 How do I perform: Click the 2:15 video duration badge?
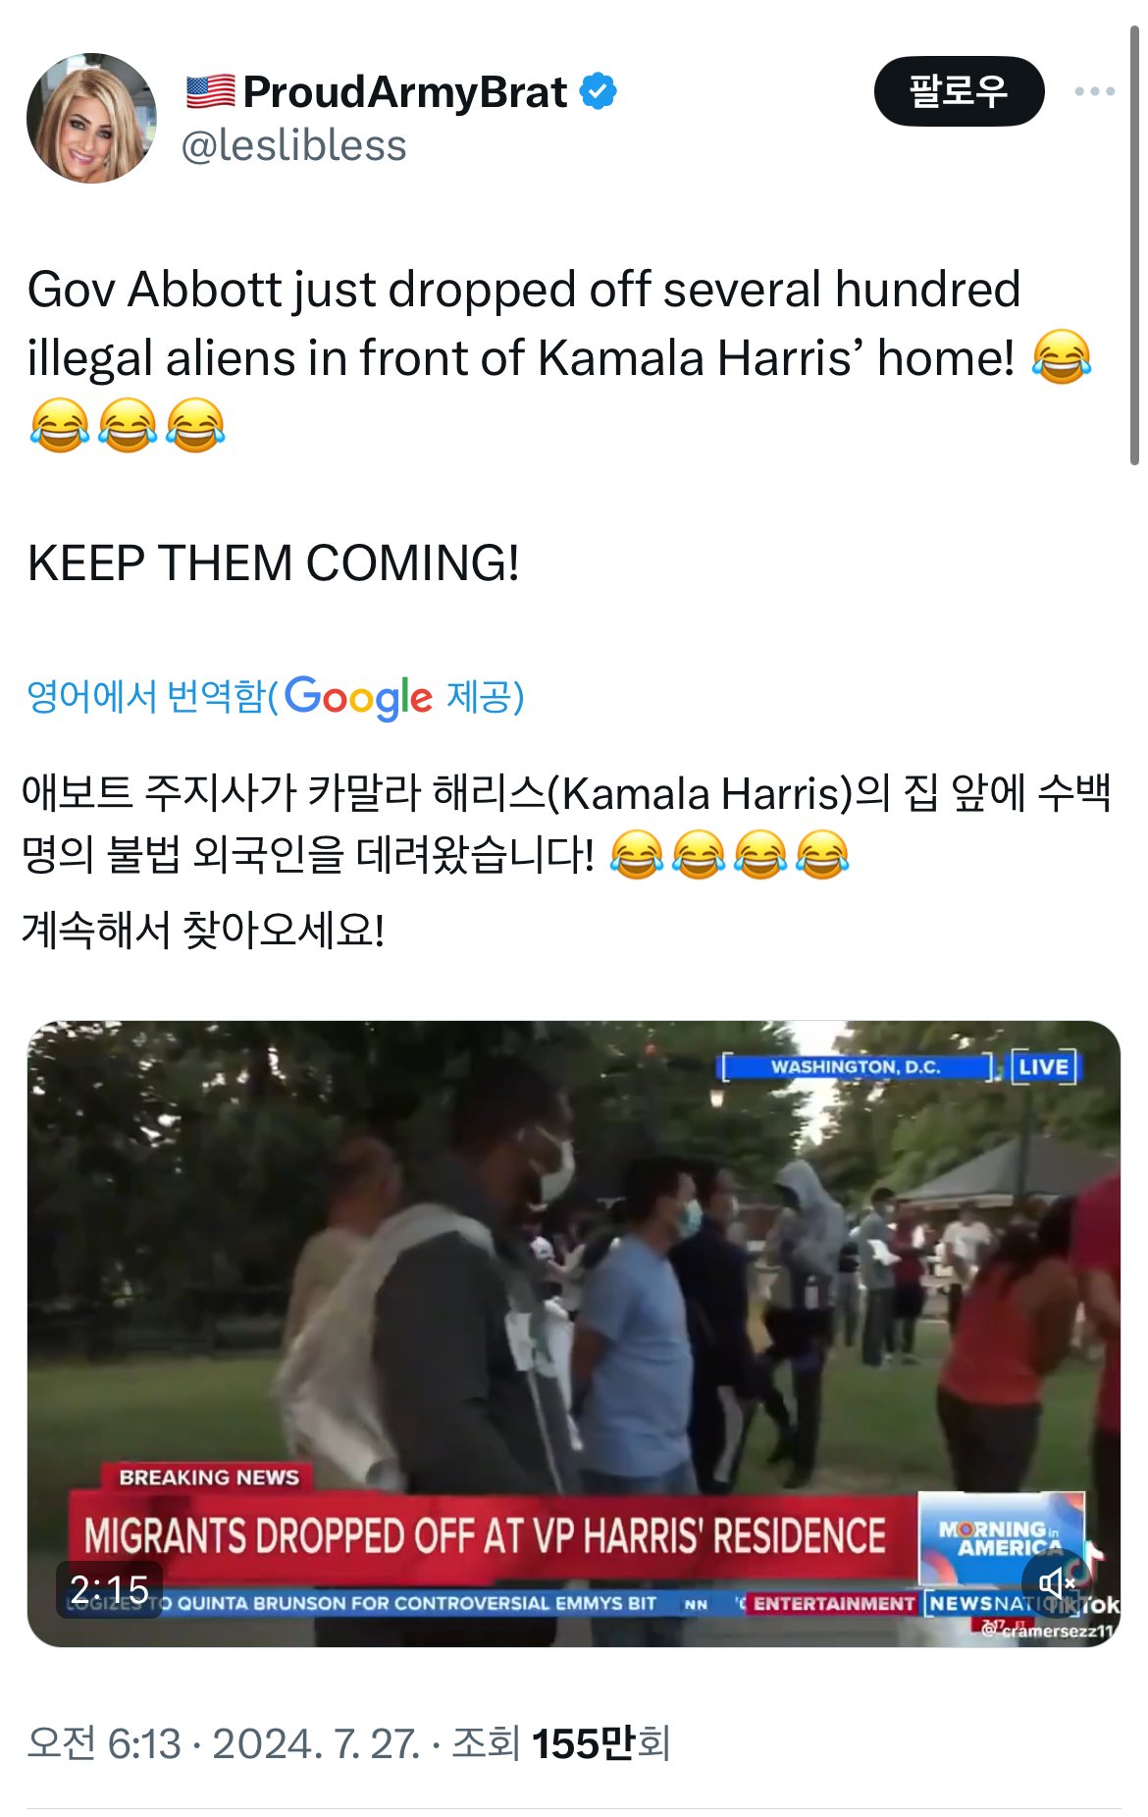109,1589
